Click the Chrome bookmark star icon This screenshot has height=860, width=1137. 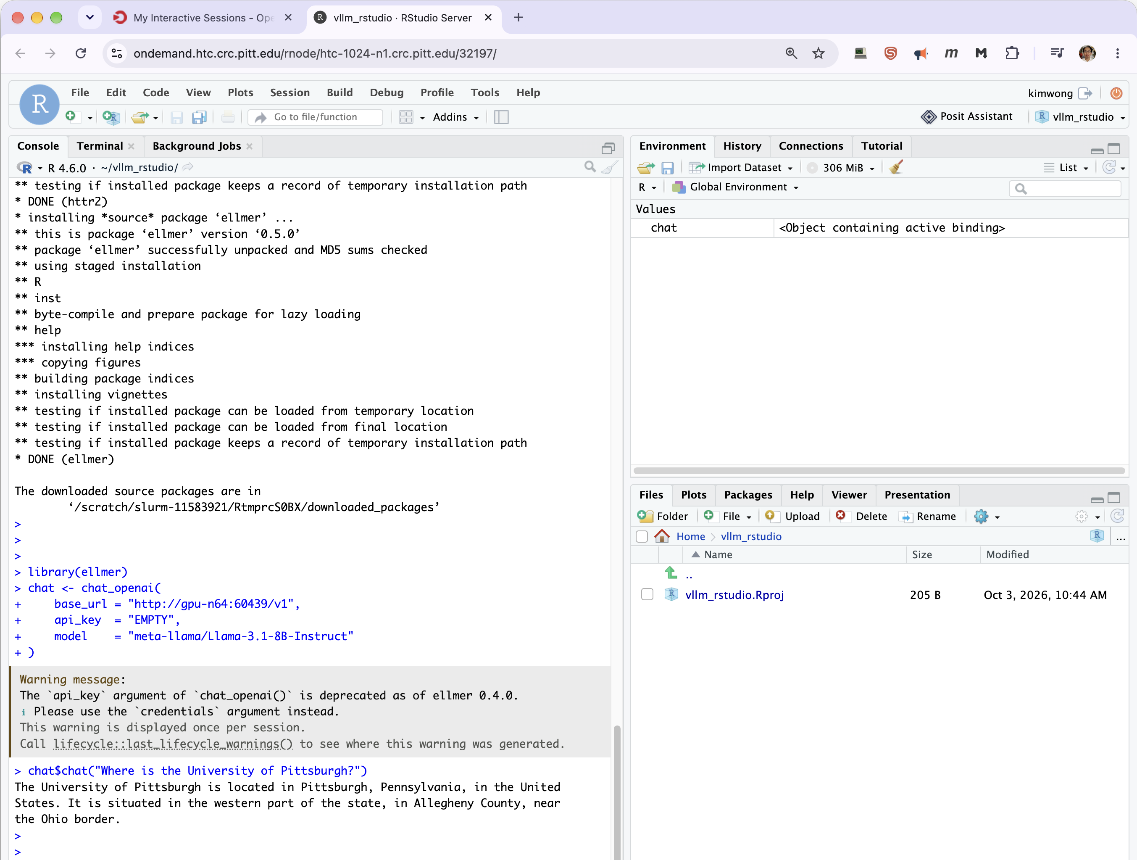[x=819, y=53]
